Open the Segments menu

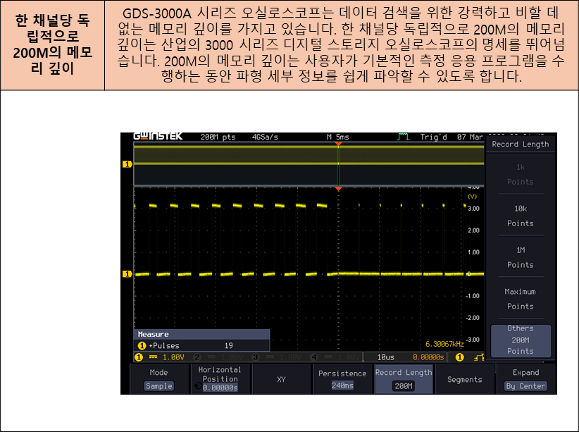pyautogui.click(x=464, y=379)
